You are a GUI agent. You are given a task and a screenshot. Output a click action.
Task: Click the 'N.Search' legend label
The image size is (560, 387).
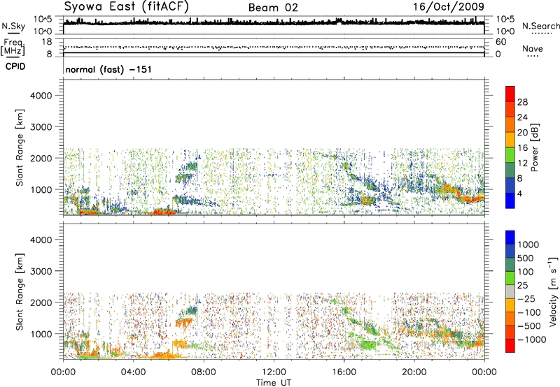click(x=540, y=26)
